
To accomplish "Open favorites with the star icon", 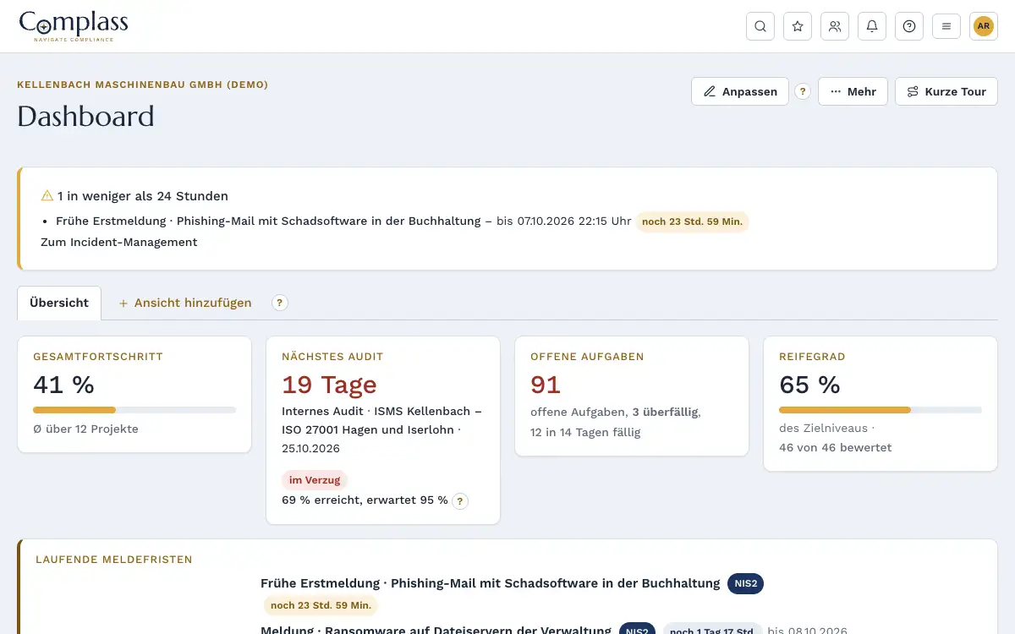I will [x=798, y=26].
